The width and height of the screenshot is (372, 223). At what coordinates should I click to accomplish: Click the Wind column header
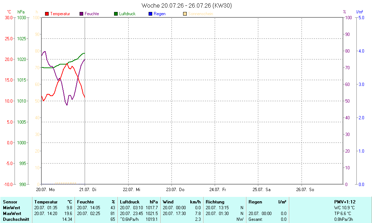[x=168, y=202]
